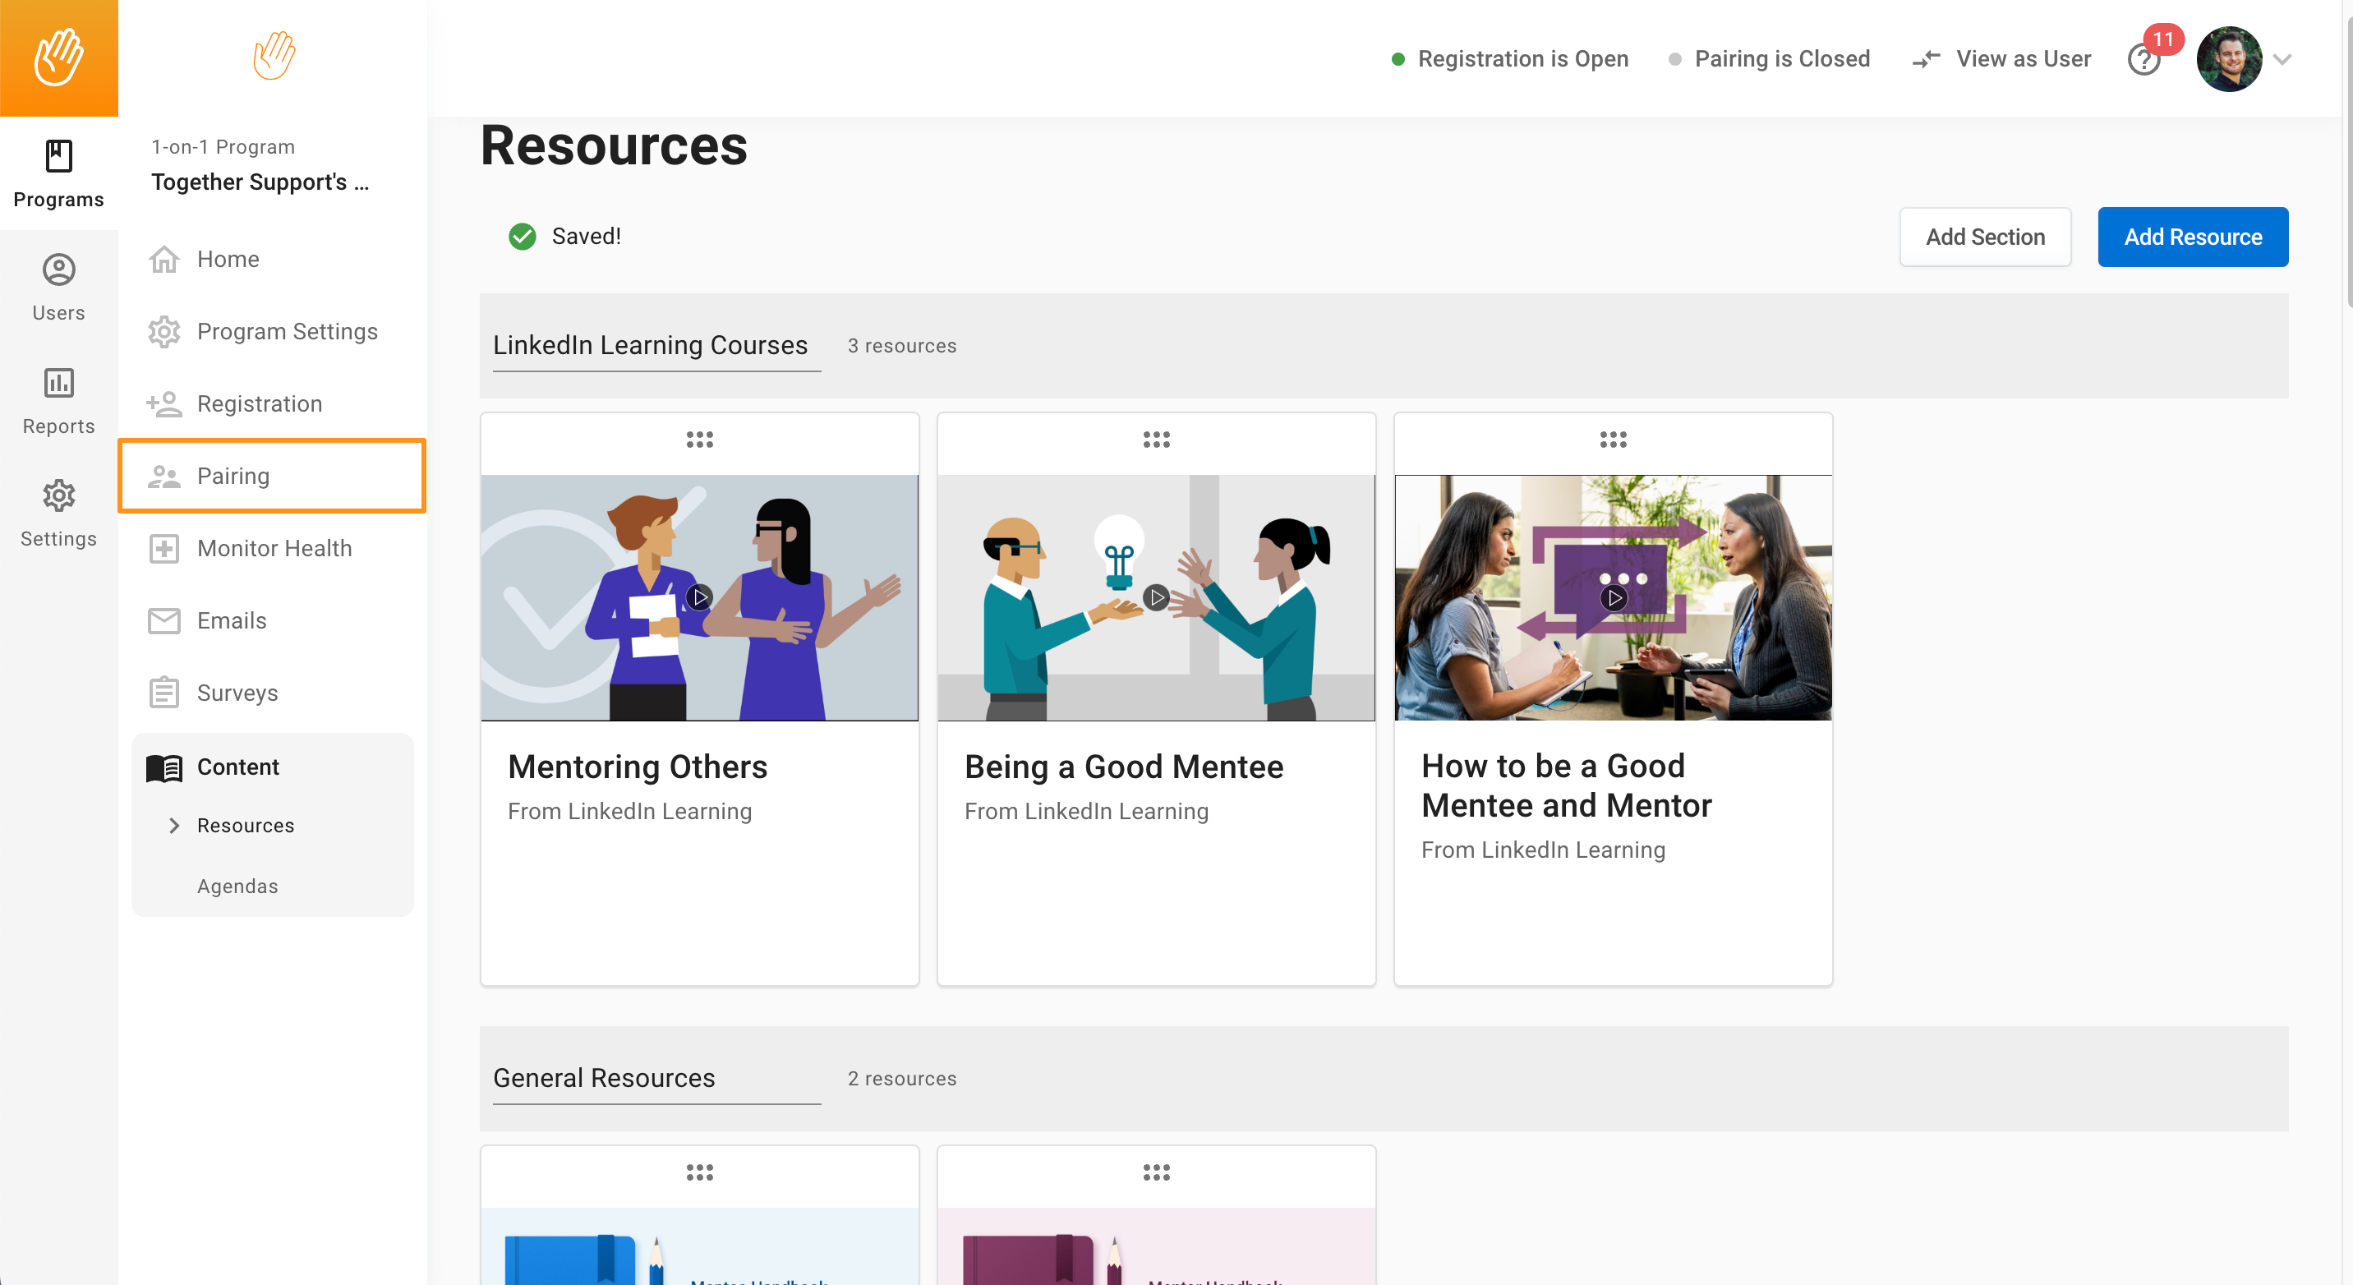
Task: Grab drag handle on How to be a Good Mentee card
Action: 1613,440
